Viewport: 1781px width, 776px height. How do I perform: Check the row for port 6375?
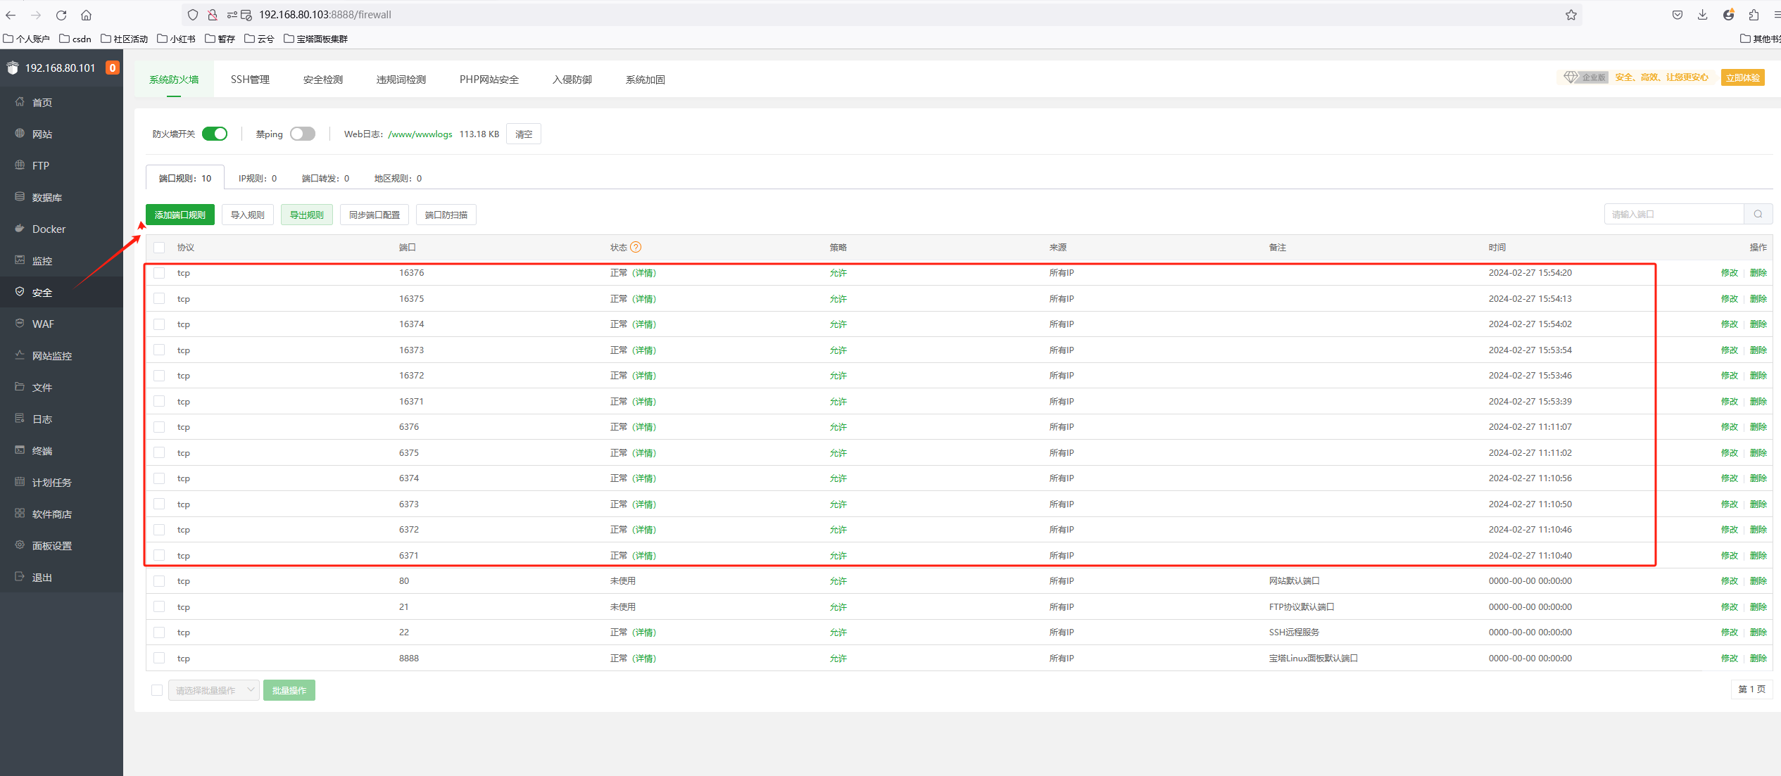point(159,452)
